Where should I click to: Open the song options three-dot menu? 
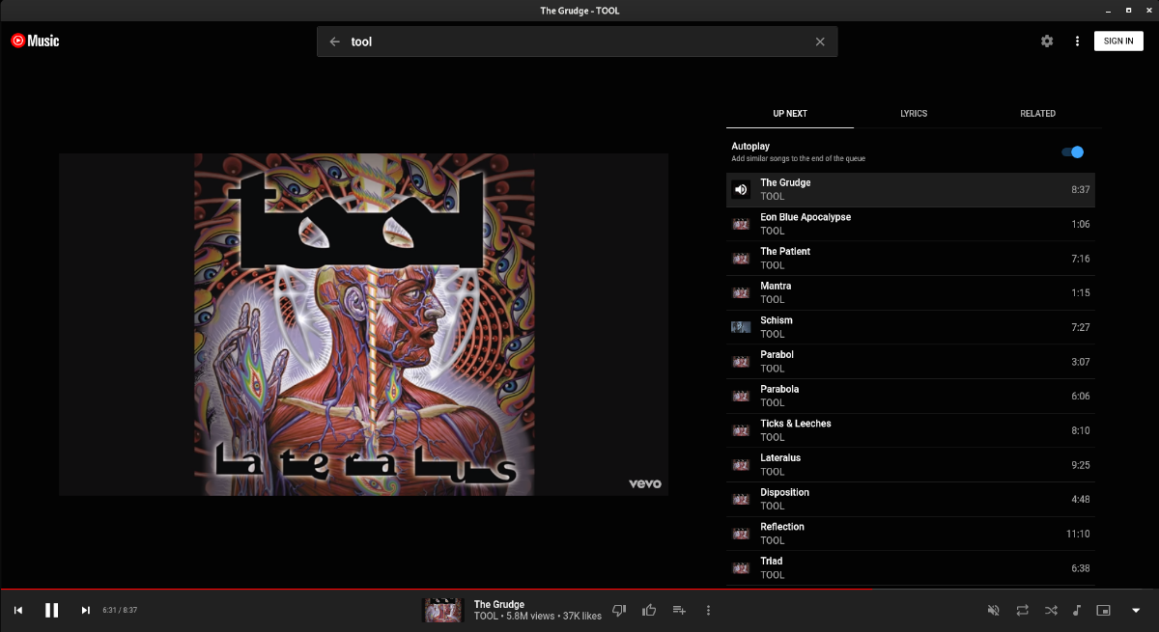(708, 610)
